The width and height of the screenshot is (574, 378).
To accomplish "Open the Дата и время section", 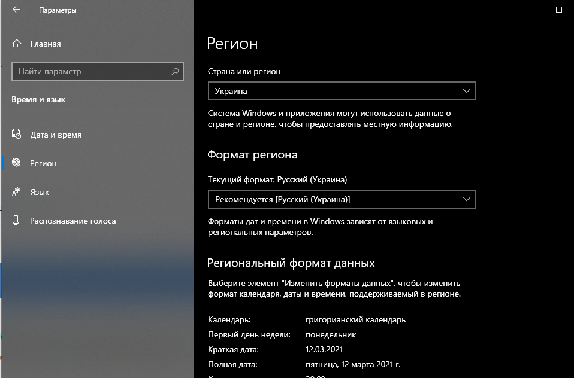I will [56, 135].
